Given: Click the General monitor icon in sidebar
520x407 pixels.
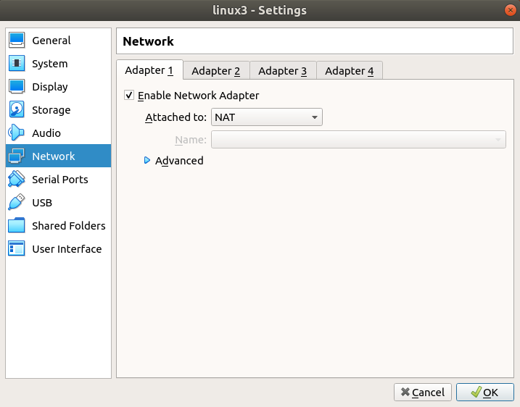Looking at the screenshot, I should click(17, 41).
